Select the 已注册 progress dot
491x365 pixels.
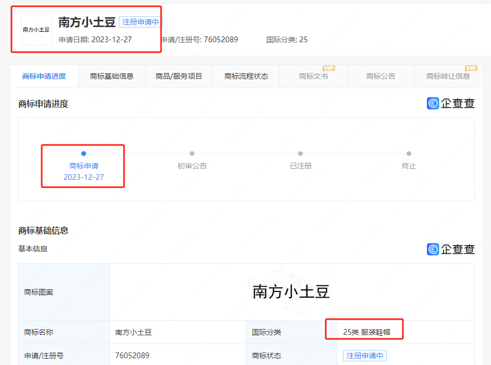[x=300, y=153]
